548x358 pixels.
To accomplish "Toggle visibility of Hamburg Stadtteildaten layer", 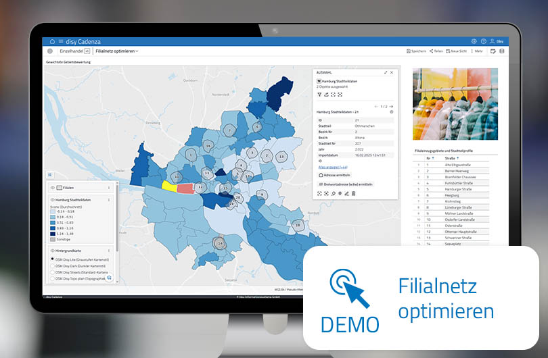I will point(52,200).
